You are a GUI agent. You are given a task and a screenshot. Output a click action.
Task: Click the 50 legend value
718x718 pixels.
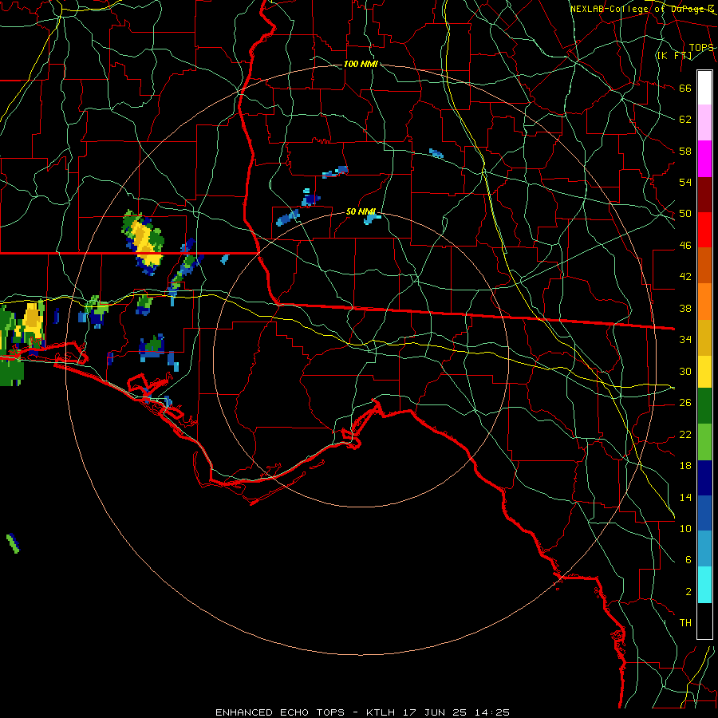click(685, 214)
